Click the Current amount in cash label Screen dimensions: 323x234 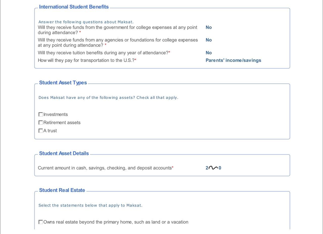coord(105,168)
